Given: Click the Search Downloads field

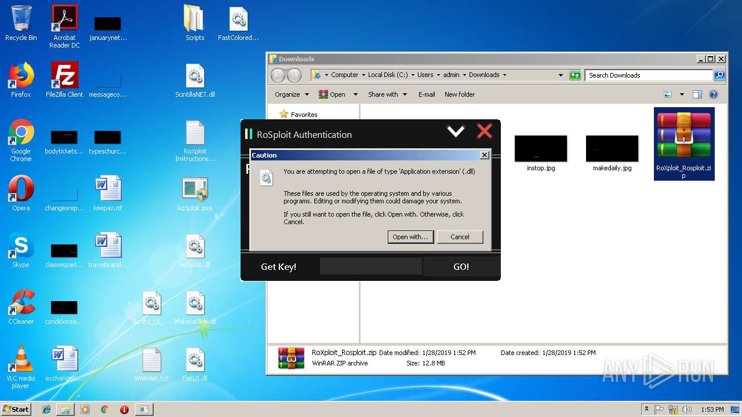Looking at the screenshot, I should pos(649,75).
